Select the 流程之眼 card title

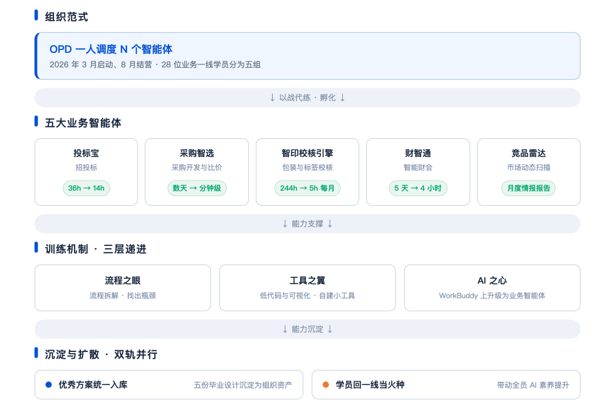[122, 281]
